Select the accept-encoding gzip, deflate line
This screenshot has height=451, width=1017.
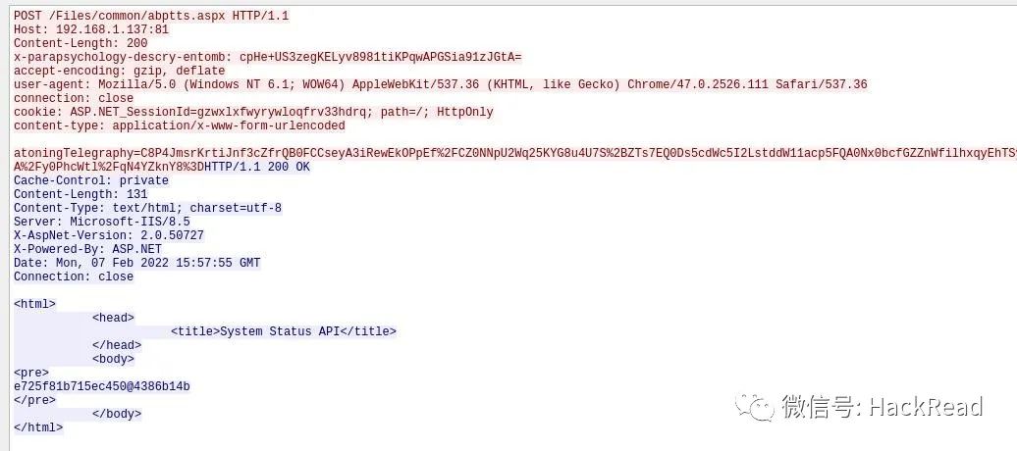tap(120, 71)
